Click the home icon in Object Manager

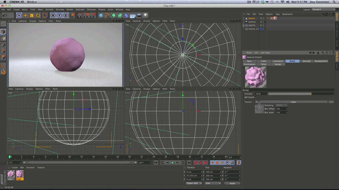click(327, 14)
